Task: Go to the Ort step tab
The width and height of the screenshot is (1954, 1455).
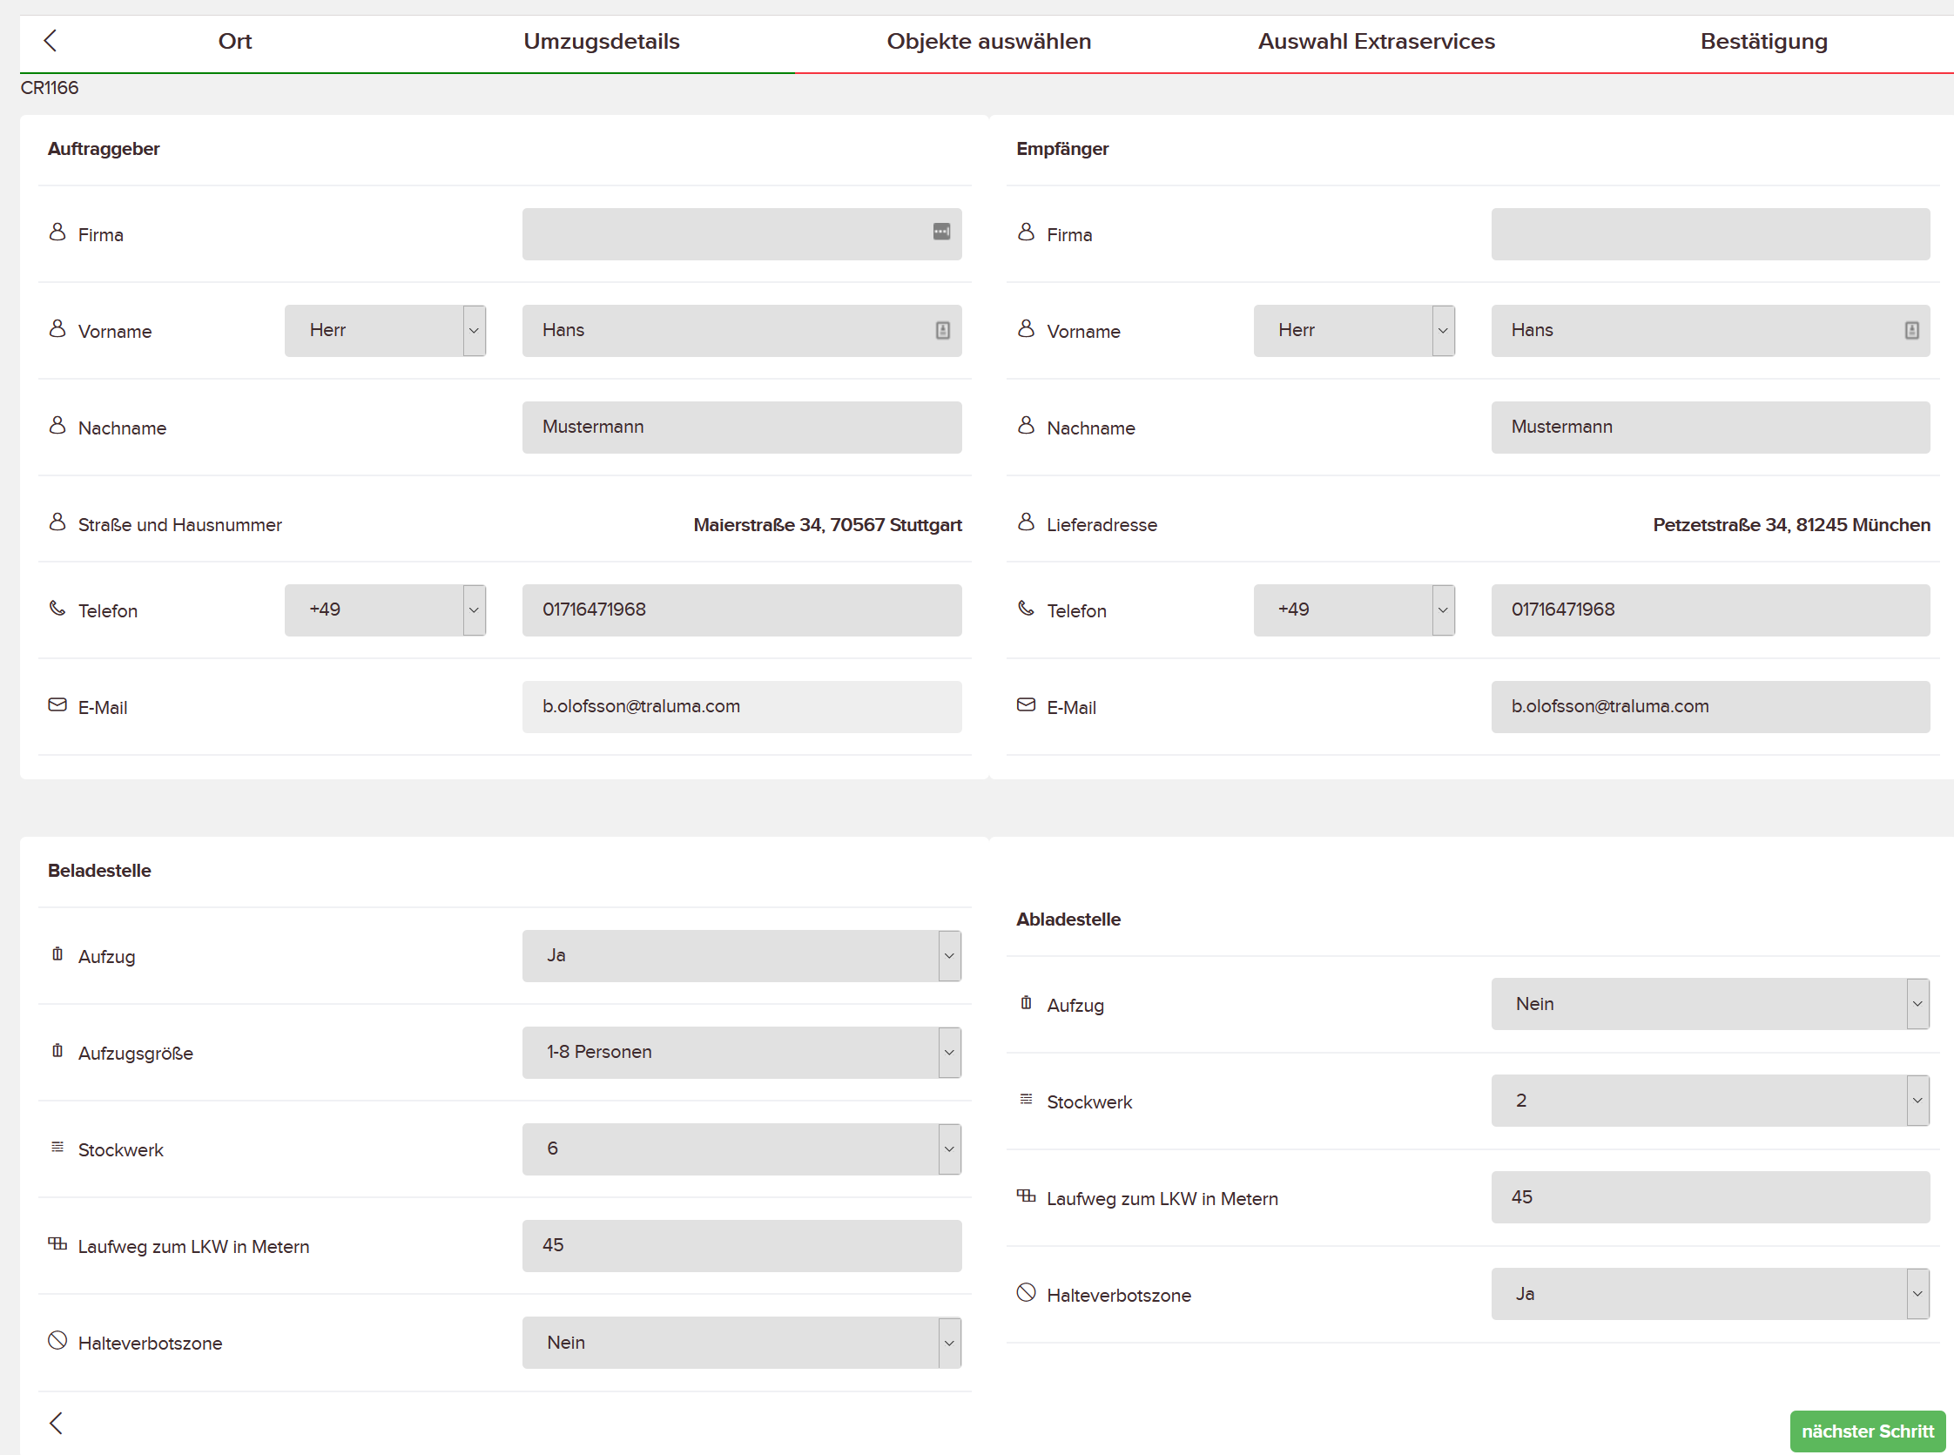Action: click(234, 42)
